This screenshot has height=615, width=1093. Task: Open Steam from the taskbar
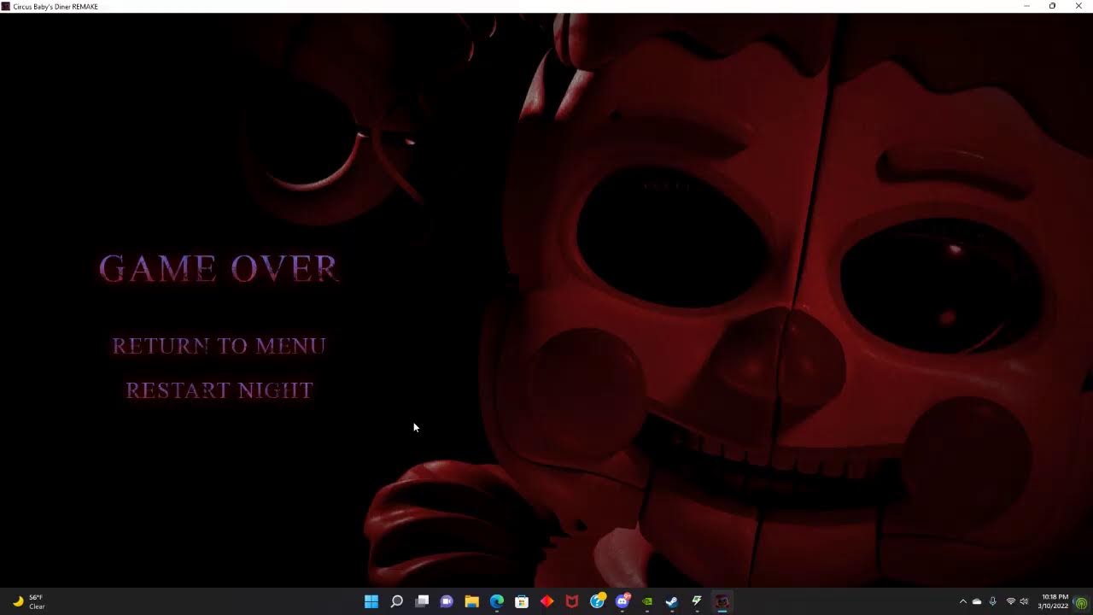672,601
